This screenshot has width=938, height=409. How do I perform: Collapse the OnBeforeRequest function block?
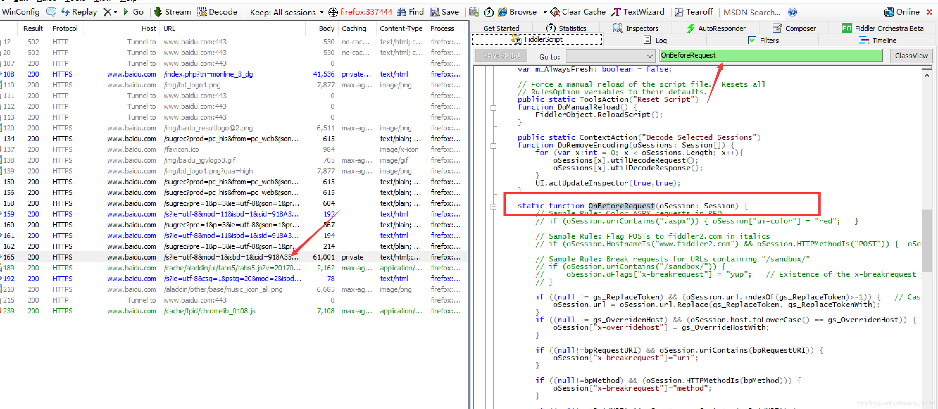pos(493,206)
